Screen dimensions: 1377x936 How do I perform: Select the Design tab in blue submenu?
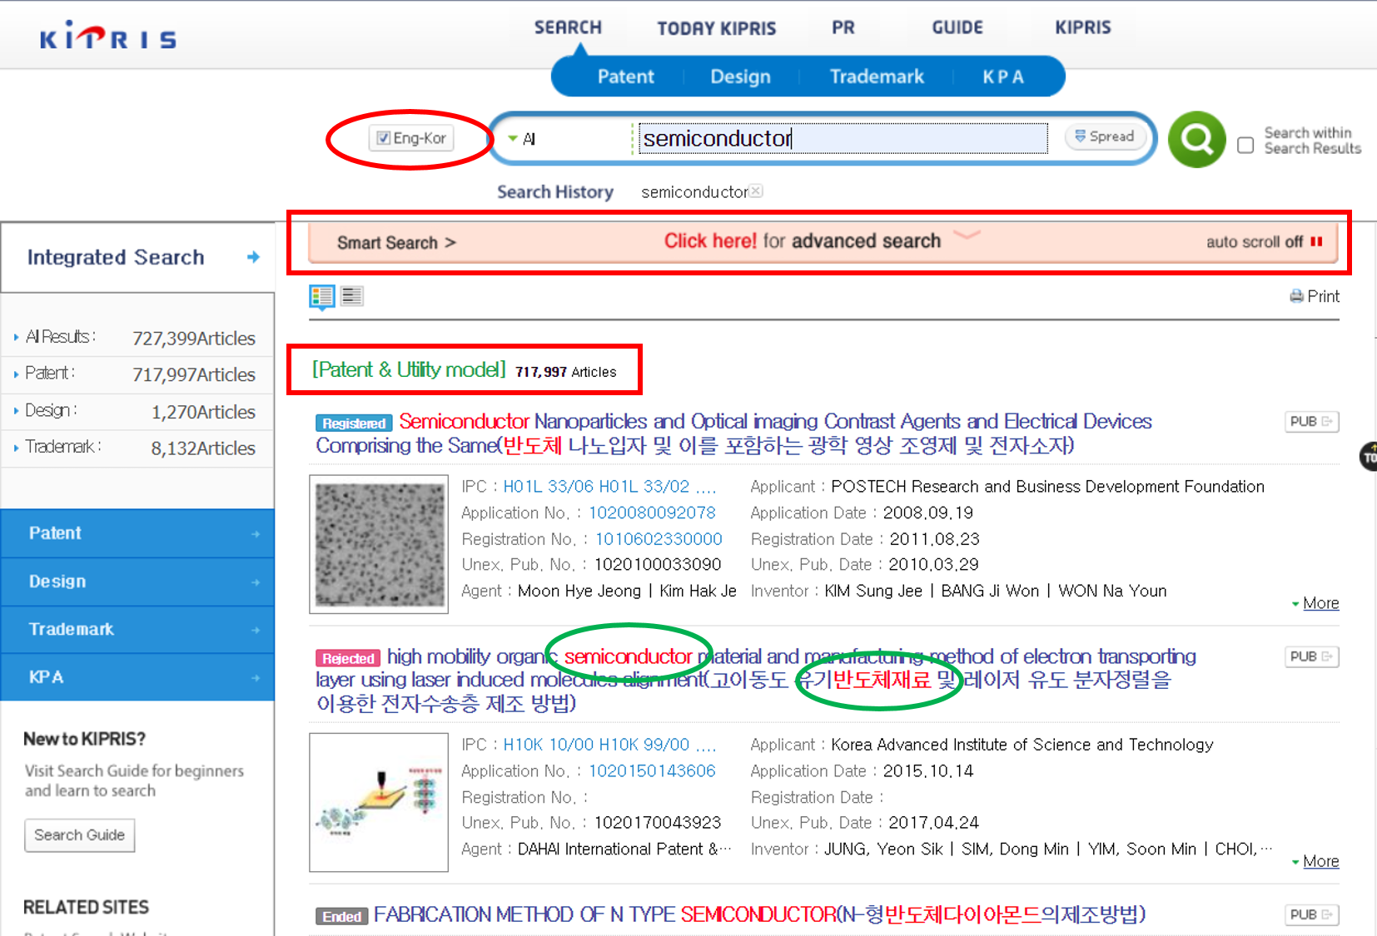click(x=740, y=77)
